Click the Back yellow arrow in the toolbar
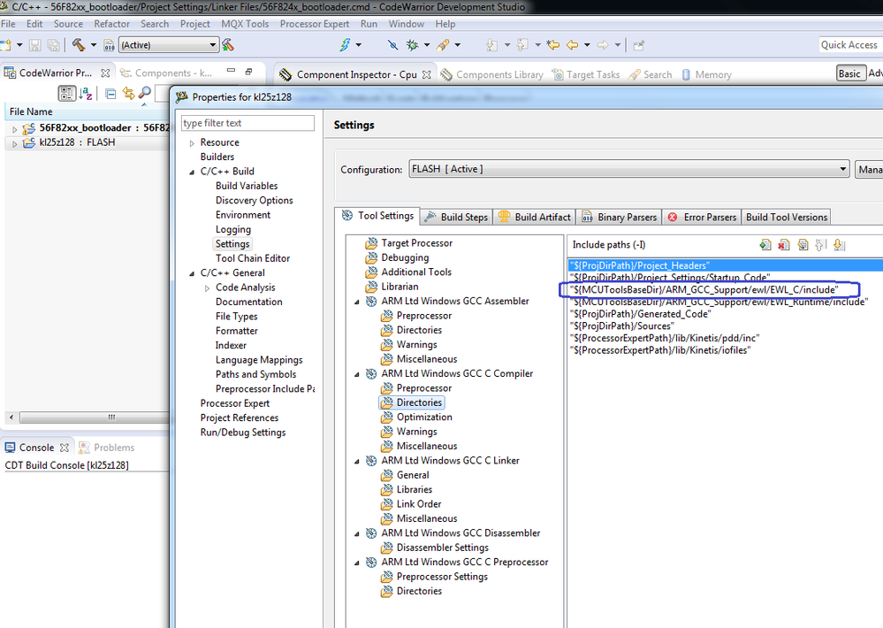This screenshot has height=628, width=883. click(572, 45)
